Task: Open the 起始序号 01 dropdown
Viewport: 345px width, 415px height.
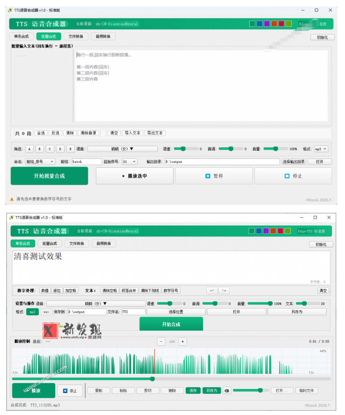Action: coord(130,162)
